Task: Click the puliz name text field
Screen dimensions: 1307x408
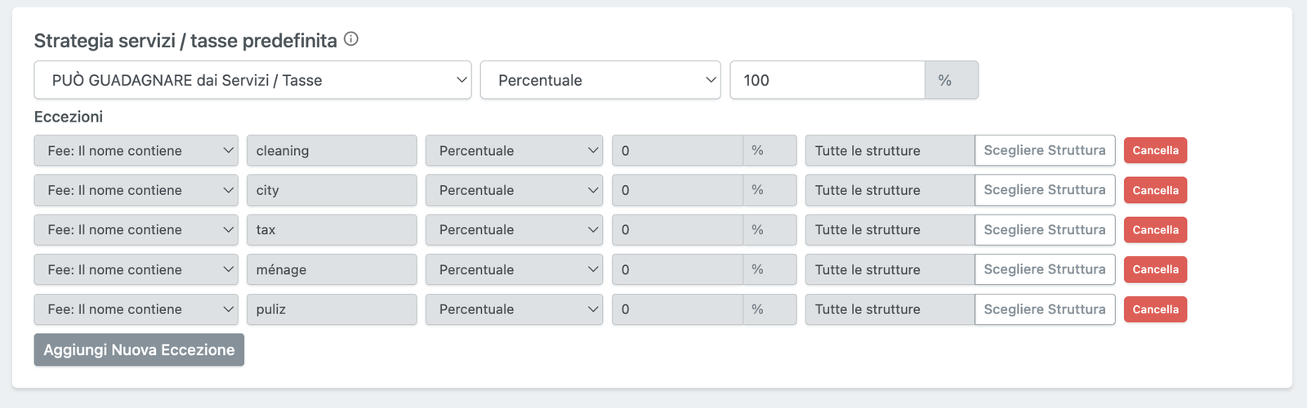Action: coord(332,309)
